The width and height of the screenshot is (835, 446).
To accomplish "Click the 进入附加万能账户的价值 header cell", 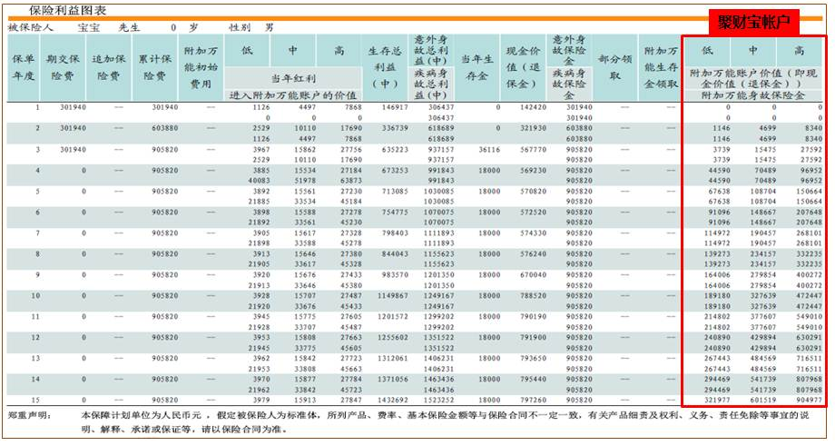I will (293, 95).
